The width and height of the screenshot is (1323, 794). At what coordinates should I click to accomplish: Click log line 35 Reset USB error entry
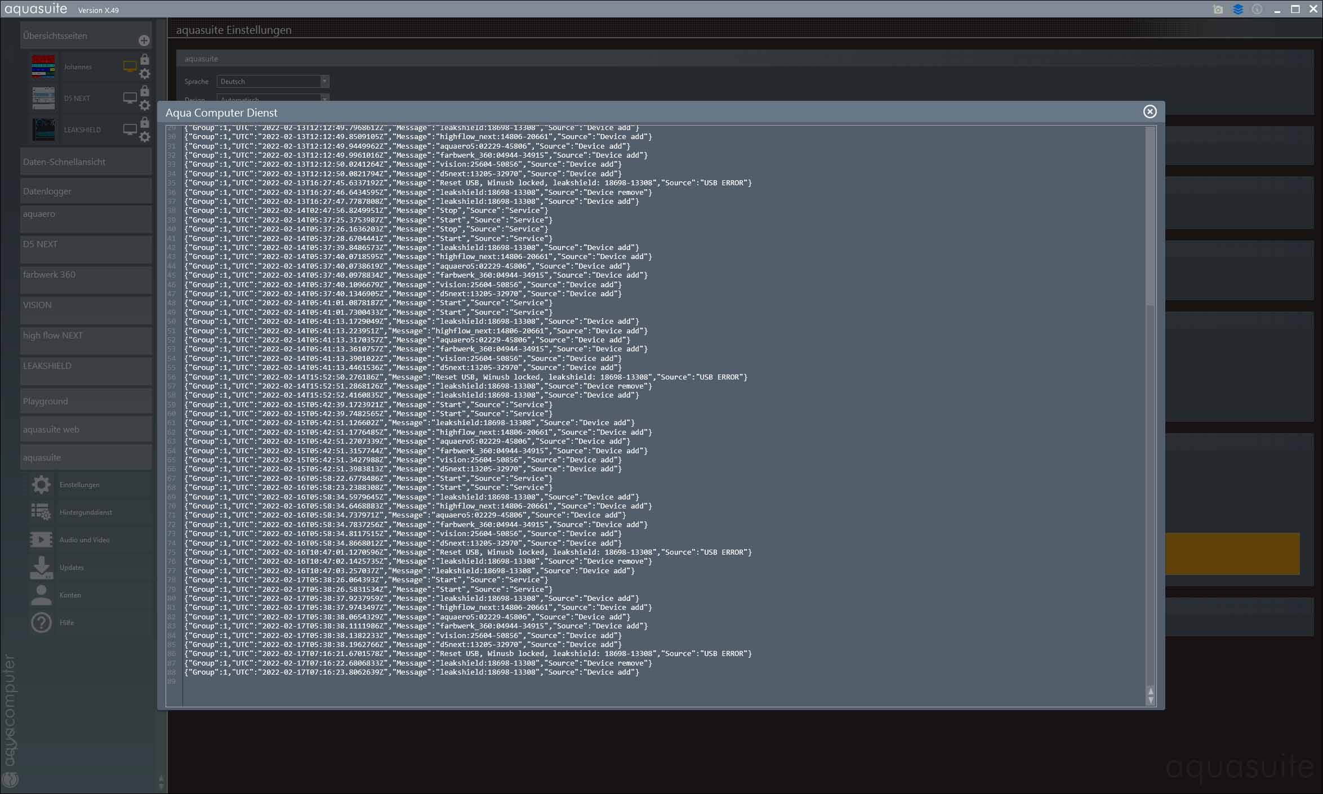468,182
